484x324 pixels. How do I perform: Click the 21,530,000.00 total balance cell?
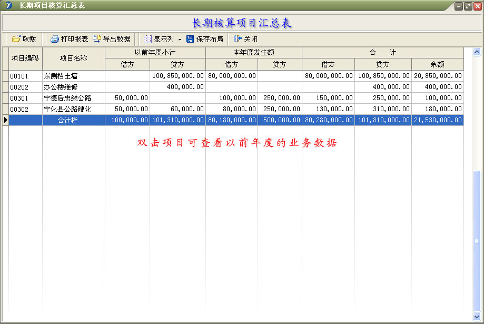point(438,120)
